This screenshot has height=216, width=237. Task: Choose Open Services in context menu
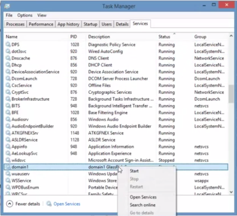143,197
